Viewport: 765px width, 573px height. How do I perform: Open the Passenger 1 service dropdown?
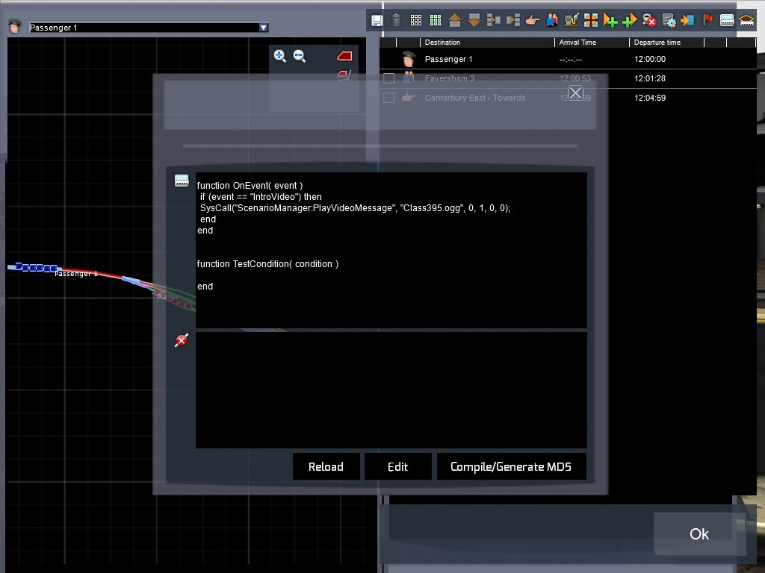pyautogui.click(x=263, y=28)
